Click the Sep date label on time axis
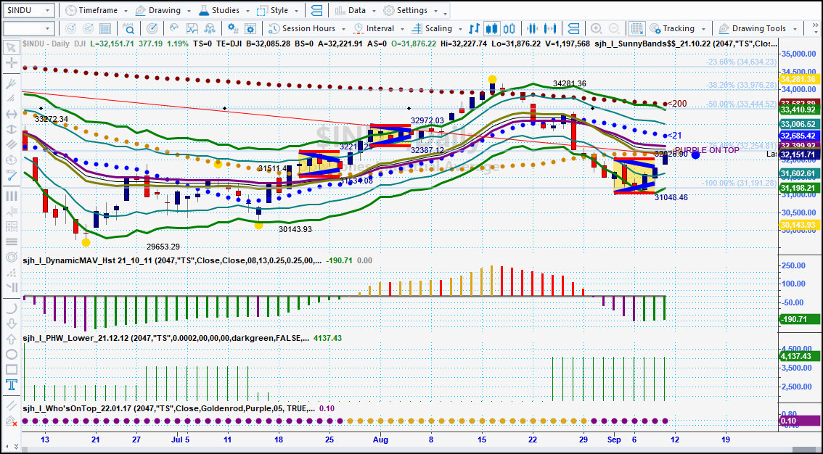 614,439
